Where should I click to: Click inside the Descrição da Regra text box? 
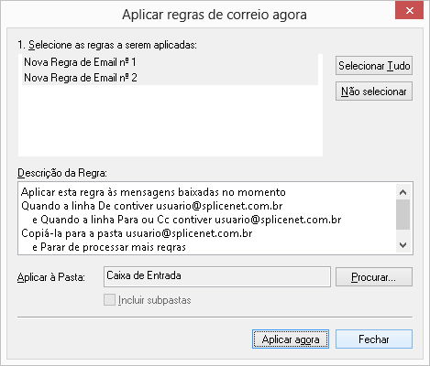206,219
